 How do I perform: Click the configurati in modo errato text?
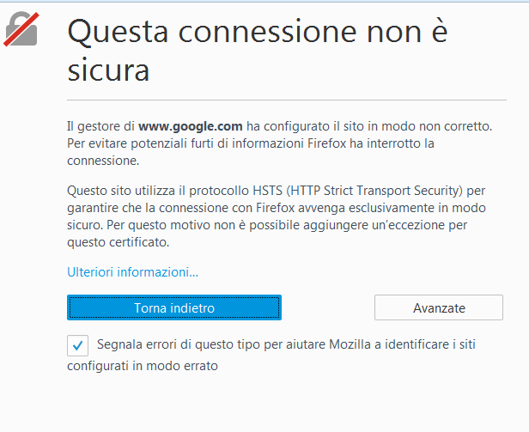pos(143,366)
